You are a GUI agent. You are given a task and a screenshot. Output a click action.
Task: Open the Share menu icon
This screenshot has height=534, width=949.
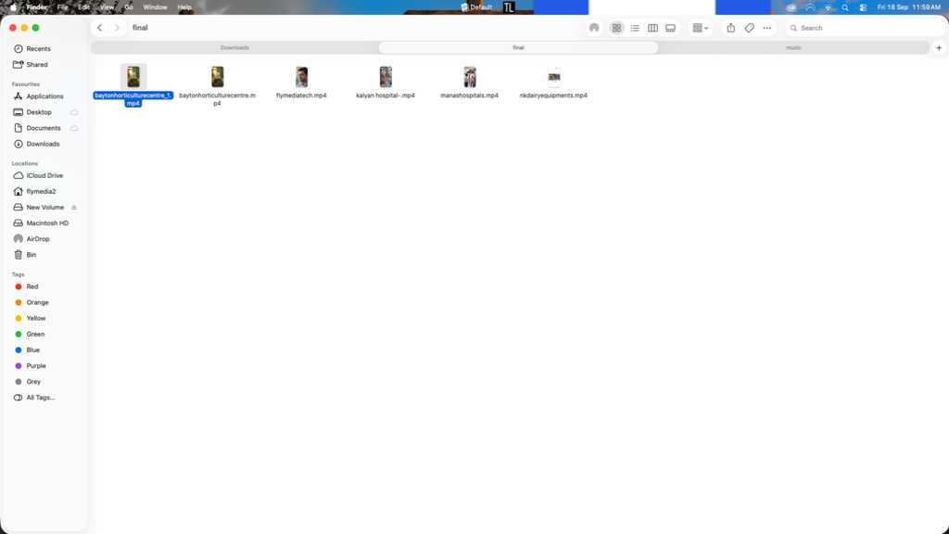[x=730, y=28]
